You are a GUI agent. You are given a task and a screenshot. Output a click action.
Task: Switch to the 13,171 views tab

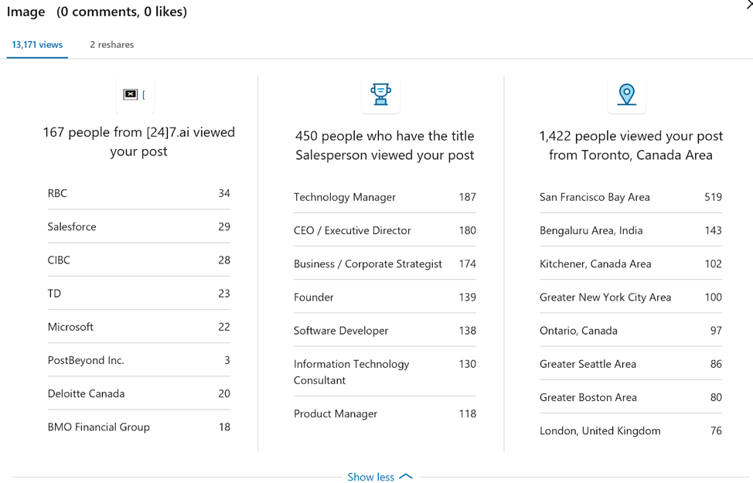pos(37,45)
